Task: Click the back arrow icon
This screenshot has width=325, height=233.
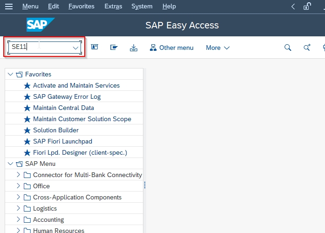Action: (x=293, y=7)
